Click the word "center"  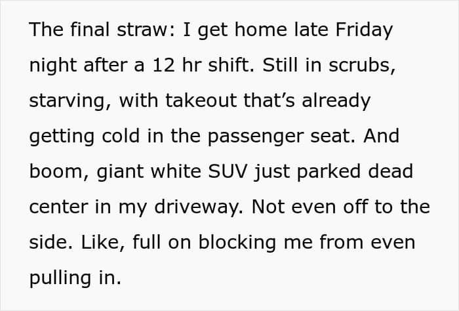[60, 207]
